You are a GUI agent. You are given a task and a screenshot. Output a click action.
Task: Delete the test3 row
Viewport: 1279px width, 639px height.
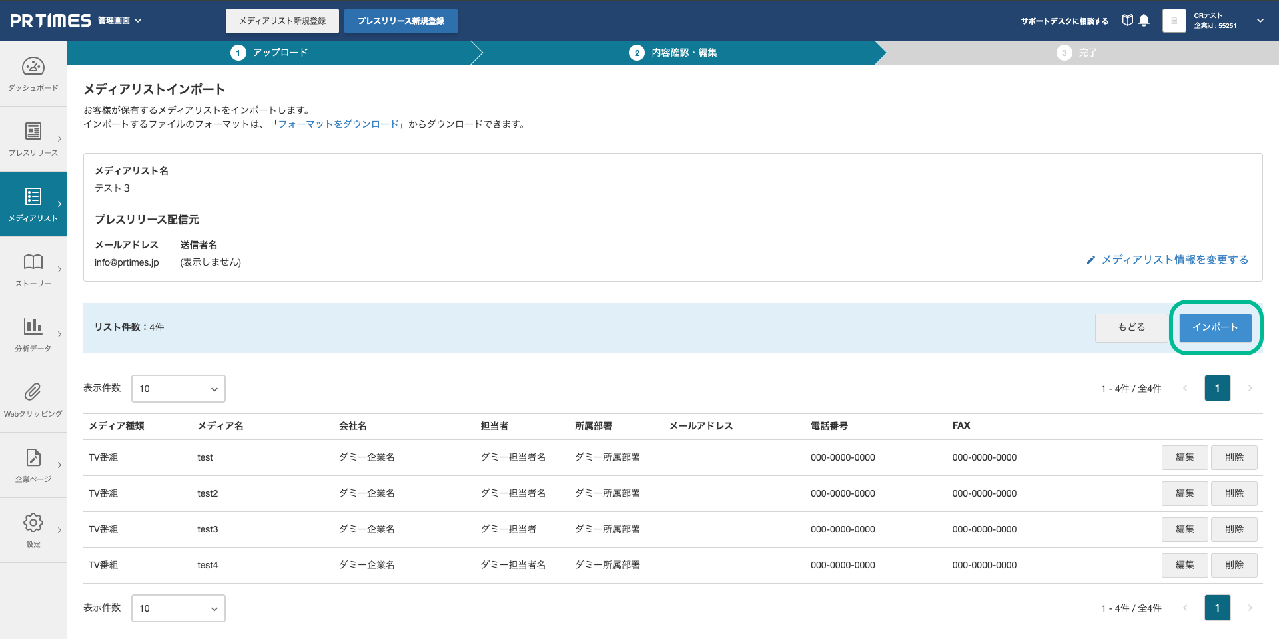tap(1234, 529)
